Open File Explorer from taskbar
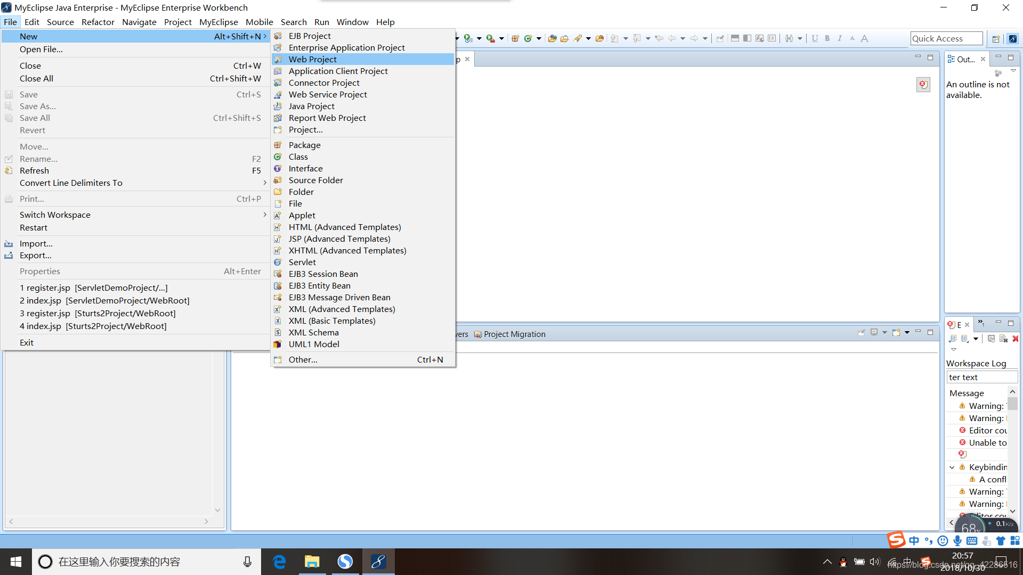 [312, 562]
